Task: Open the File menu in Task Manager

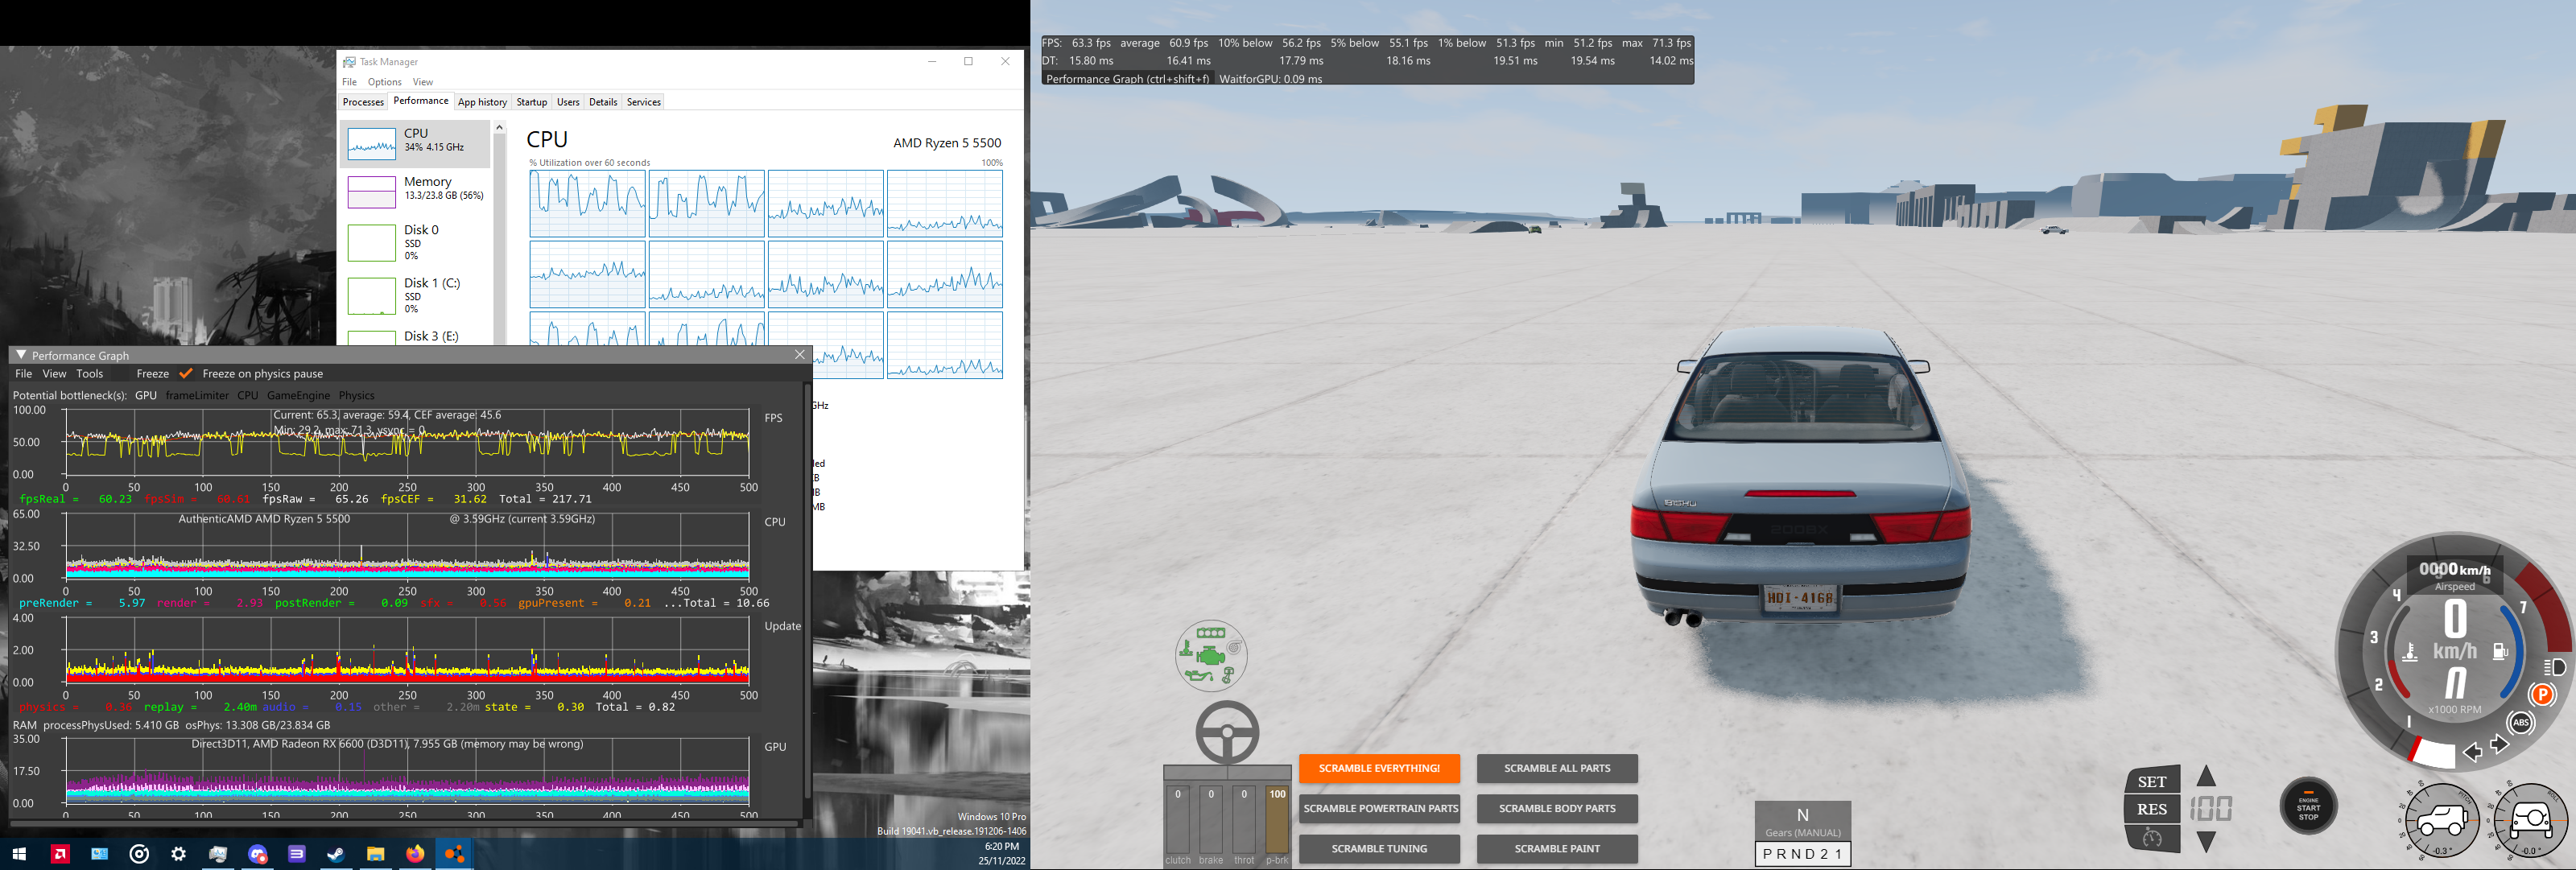Action: [x=349, y=82]
